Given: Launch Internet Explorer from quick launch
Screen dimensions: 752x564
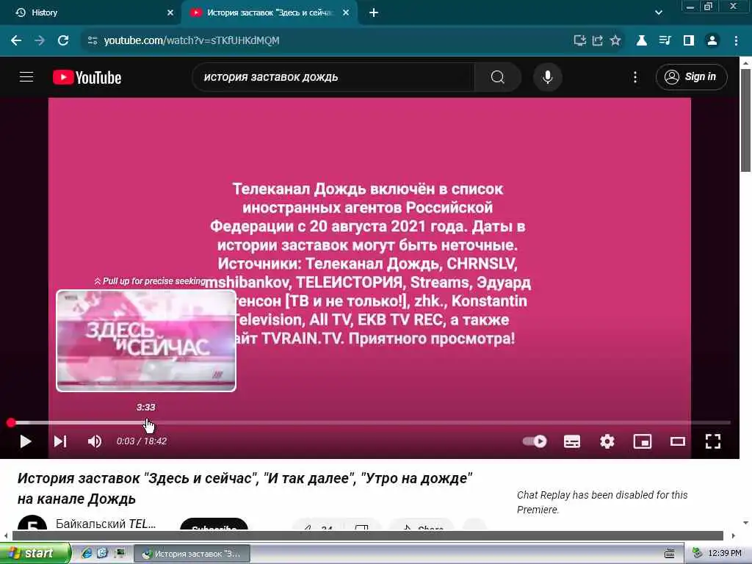Looking at the screenshot, I should (x=87, y=554).
